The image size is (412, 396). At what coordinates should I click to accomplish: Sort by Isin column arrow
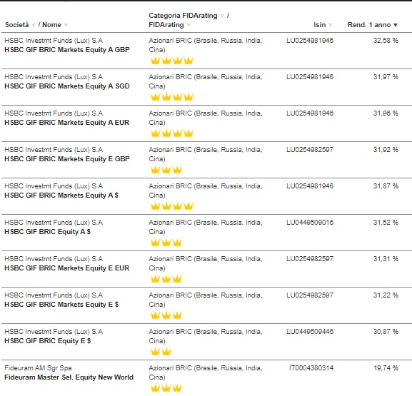pos(331,25)
